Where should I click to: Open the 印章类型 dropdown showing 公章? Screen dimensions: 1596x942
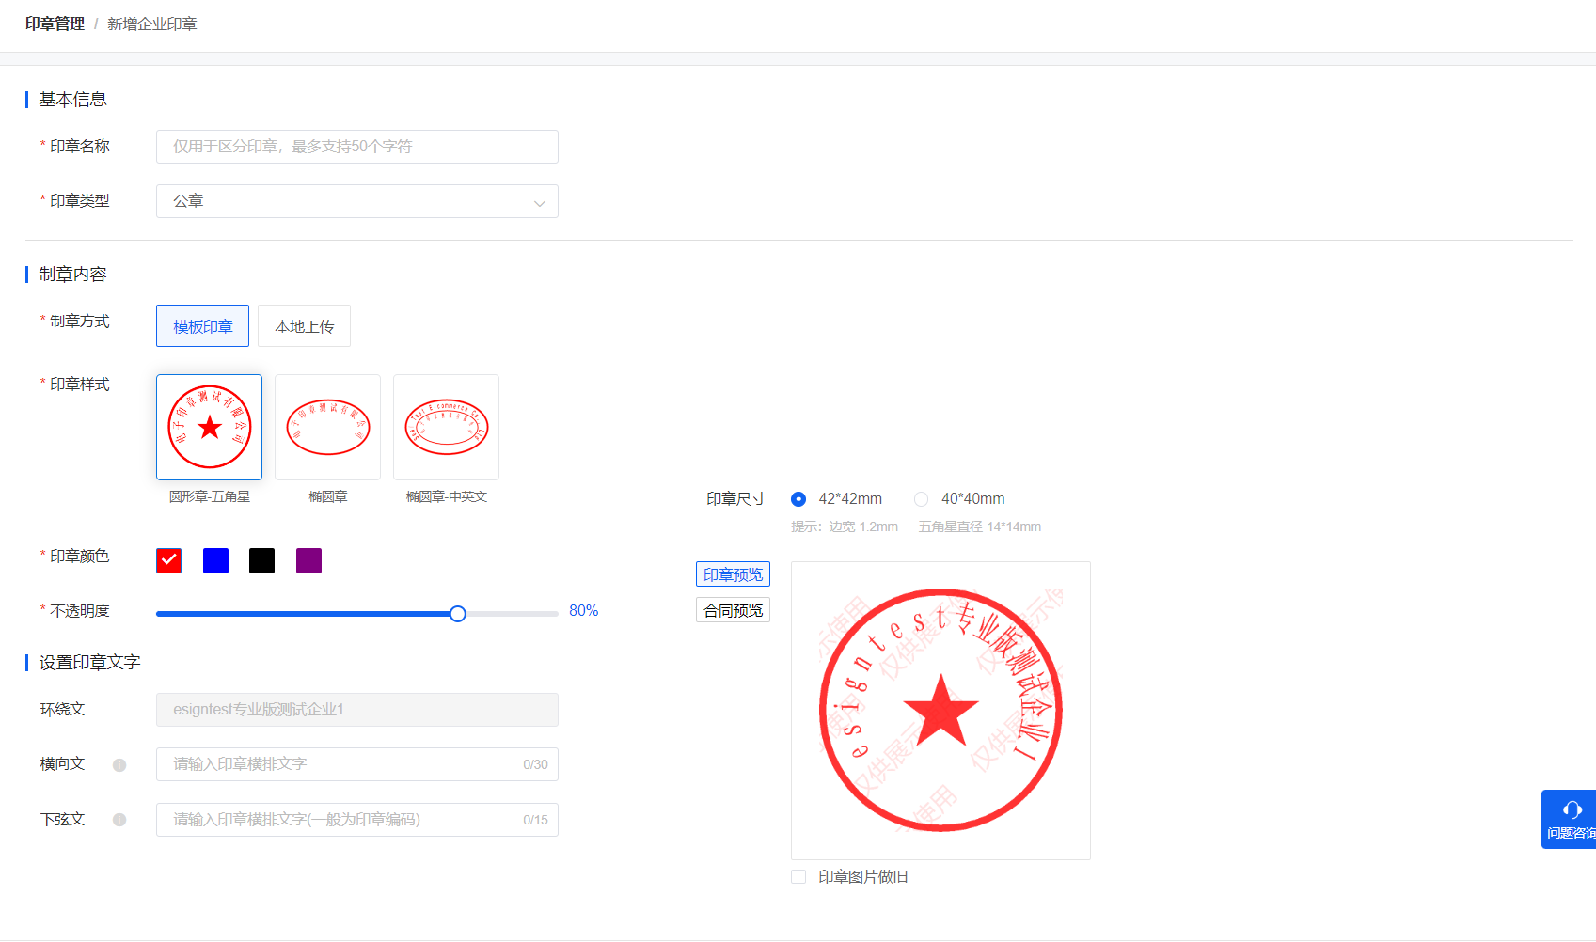pyautogui.click(x=357, y=201)
